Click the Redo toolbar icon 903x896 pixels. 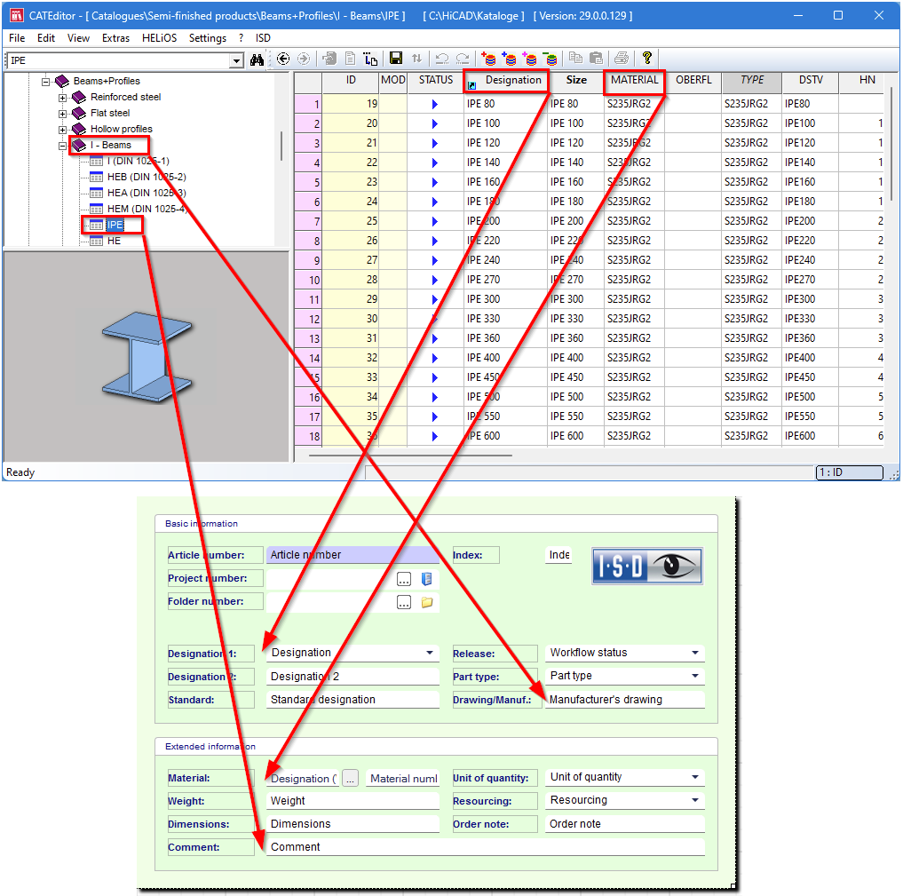[x=462, y=58]
